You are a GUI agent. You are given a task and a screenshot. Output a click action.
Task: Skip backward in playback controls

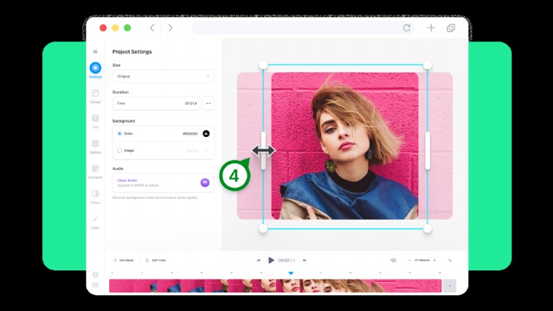coord(259,261)
